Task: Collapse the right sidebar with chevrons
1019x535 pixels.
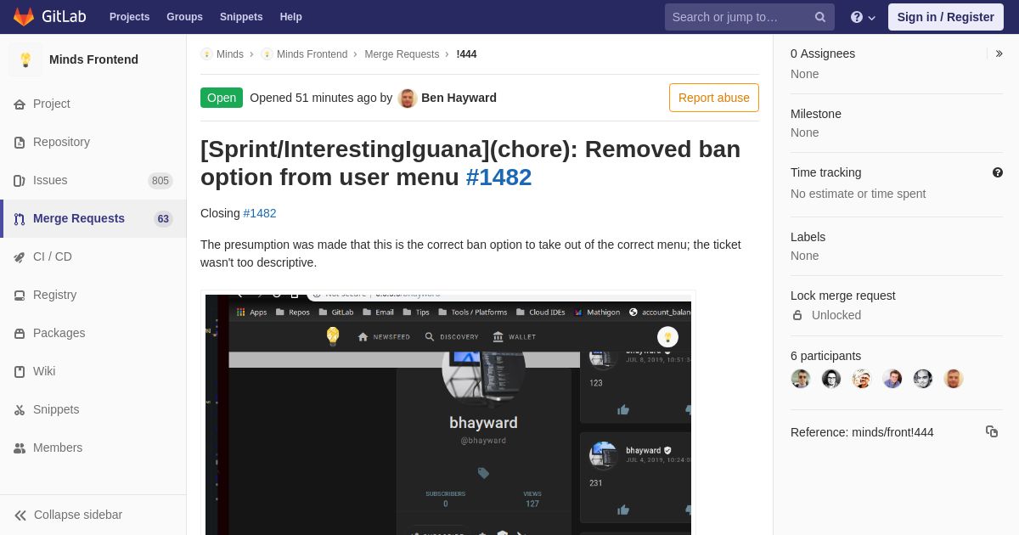Action: 999,53
